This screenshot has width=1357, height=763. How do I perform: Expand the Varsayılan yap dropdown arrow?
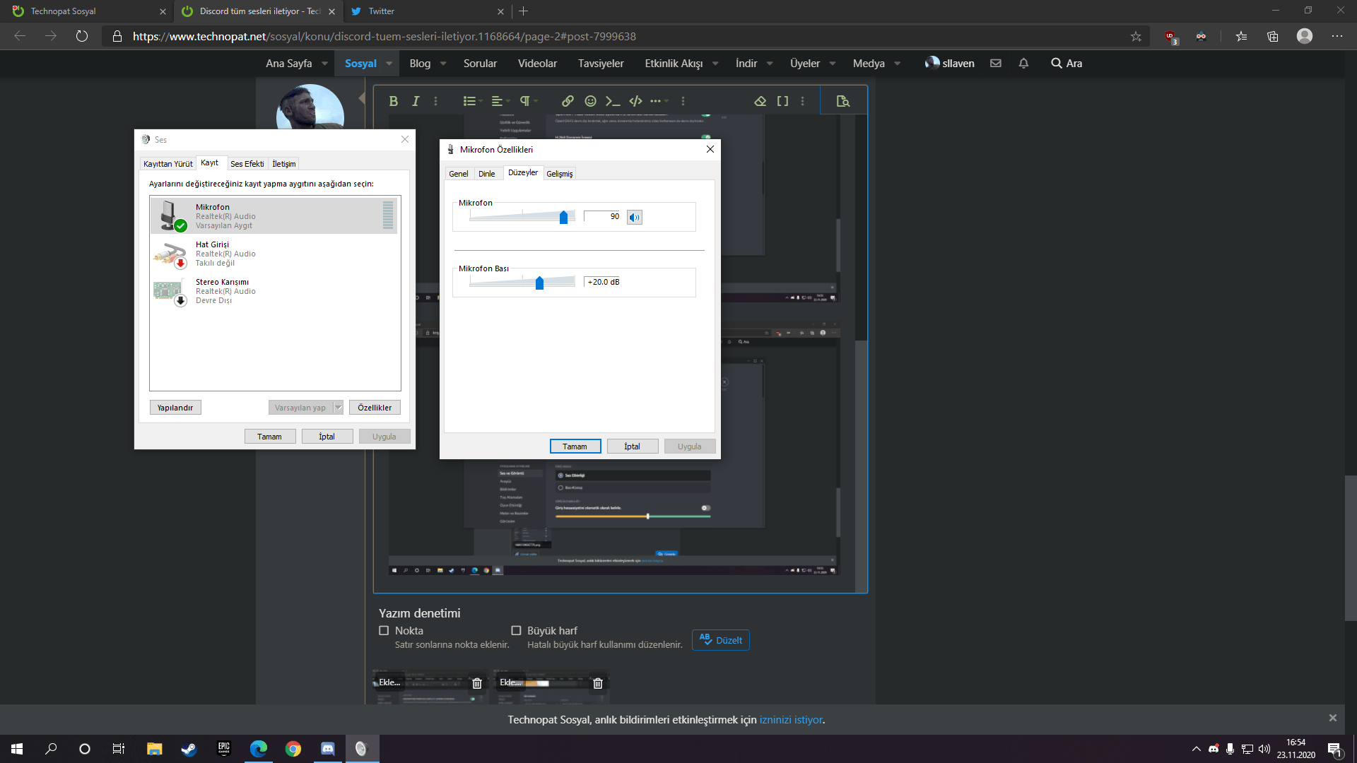point(338,408)
